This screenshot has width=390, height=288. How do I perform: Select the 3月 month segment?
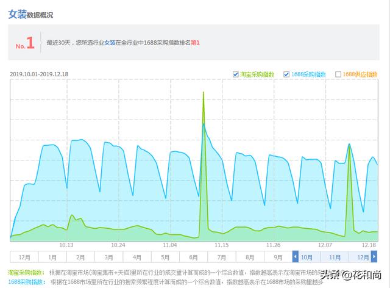tap(108, 257)
